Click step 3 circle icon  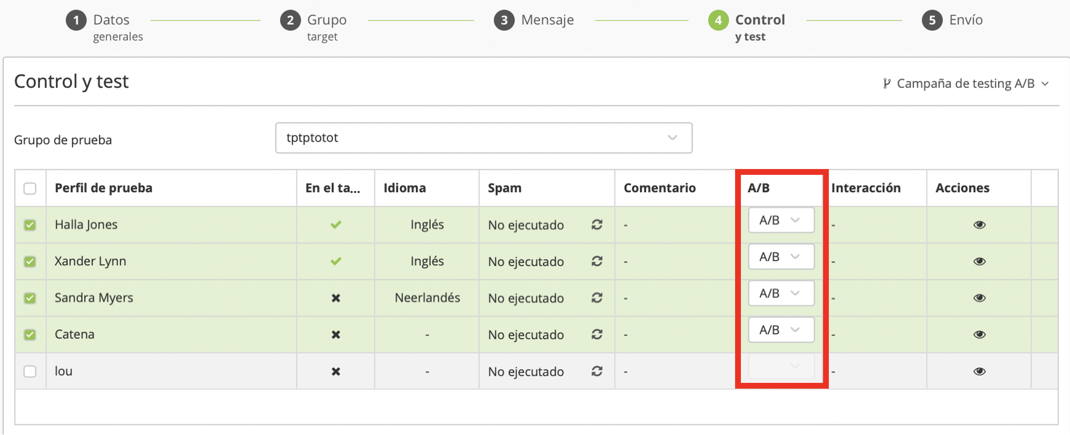(x=504, y=21)
